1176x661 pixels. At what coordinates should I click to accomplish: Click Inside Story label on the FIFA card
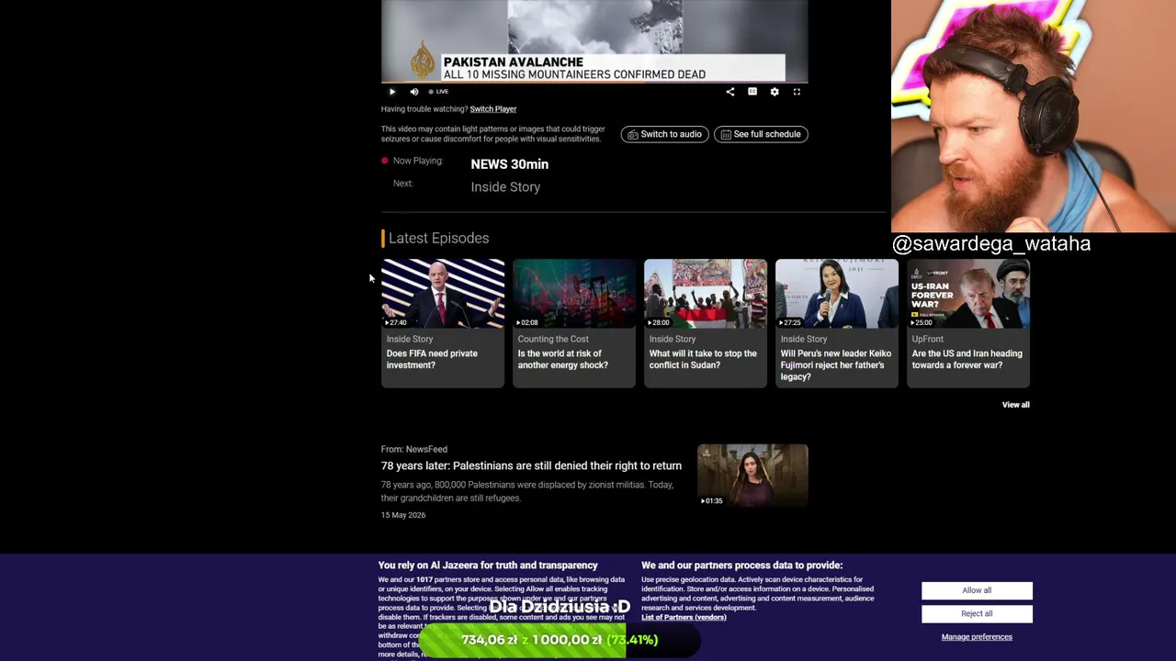(410, 340)
